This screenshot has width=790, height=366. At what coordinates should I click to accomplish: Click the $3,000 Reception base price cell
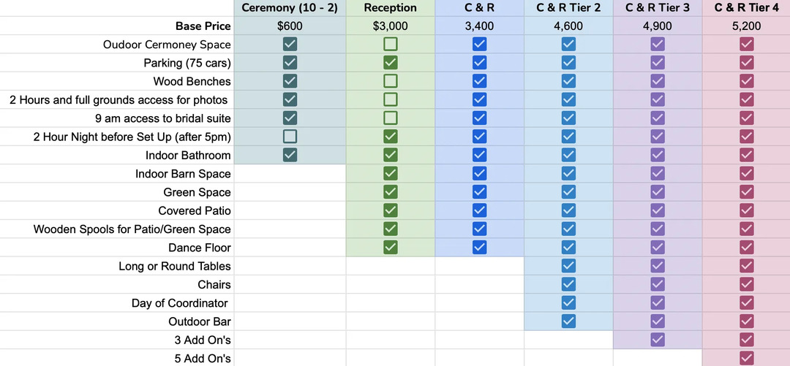click(x=391, y=26)
